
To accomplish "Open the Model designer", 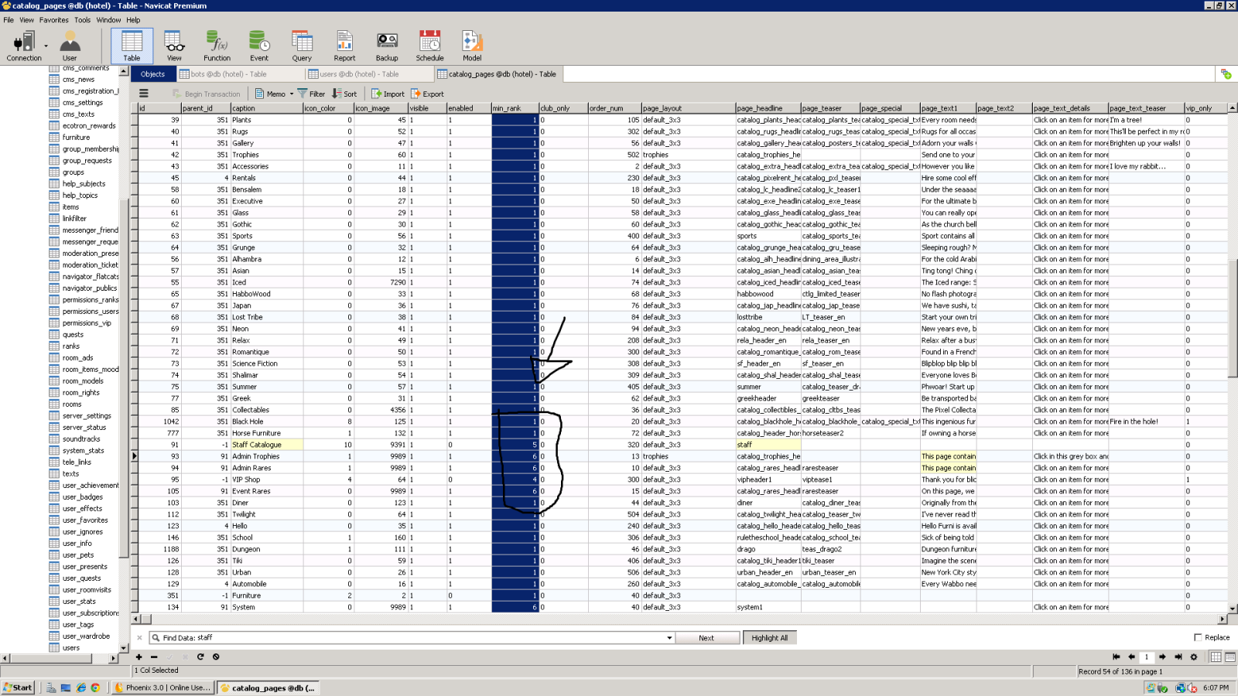I will click(x=472, y=46).
